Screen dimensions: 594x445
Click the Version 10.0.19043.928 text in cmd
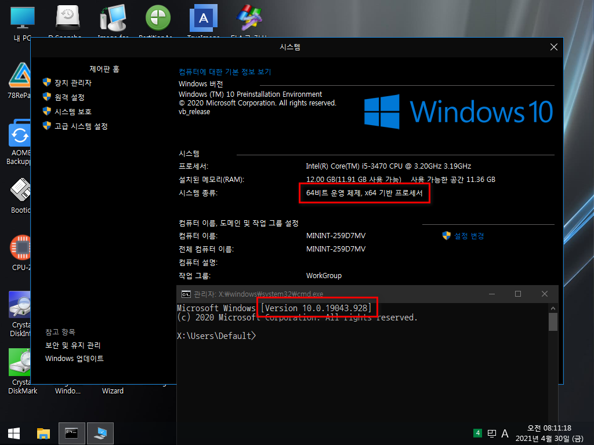click(316, 308)
